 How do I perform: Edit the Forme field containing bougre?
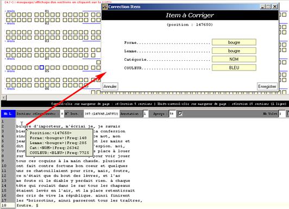(234, 42)
